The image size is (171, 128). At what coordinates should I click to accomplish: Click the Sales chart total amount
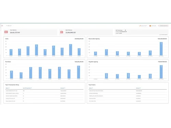79,39
